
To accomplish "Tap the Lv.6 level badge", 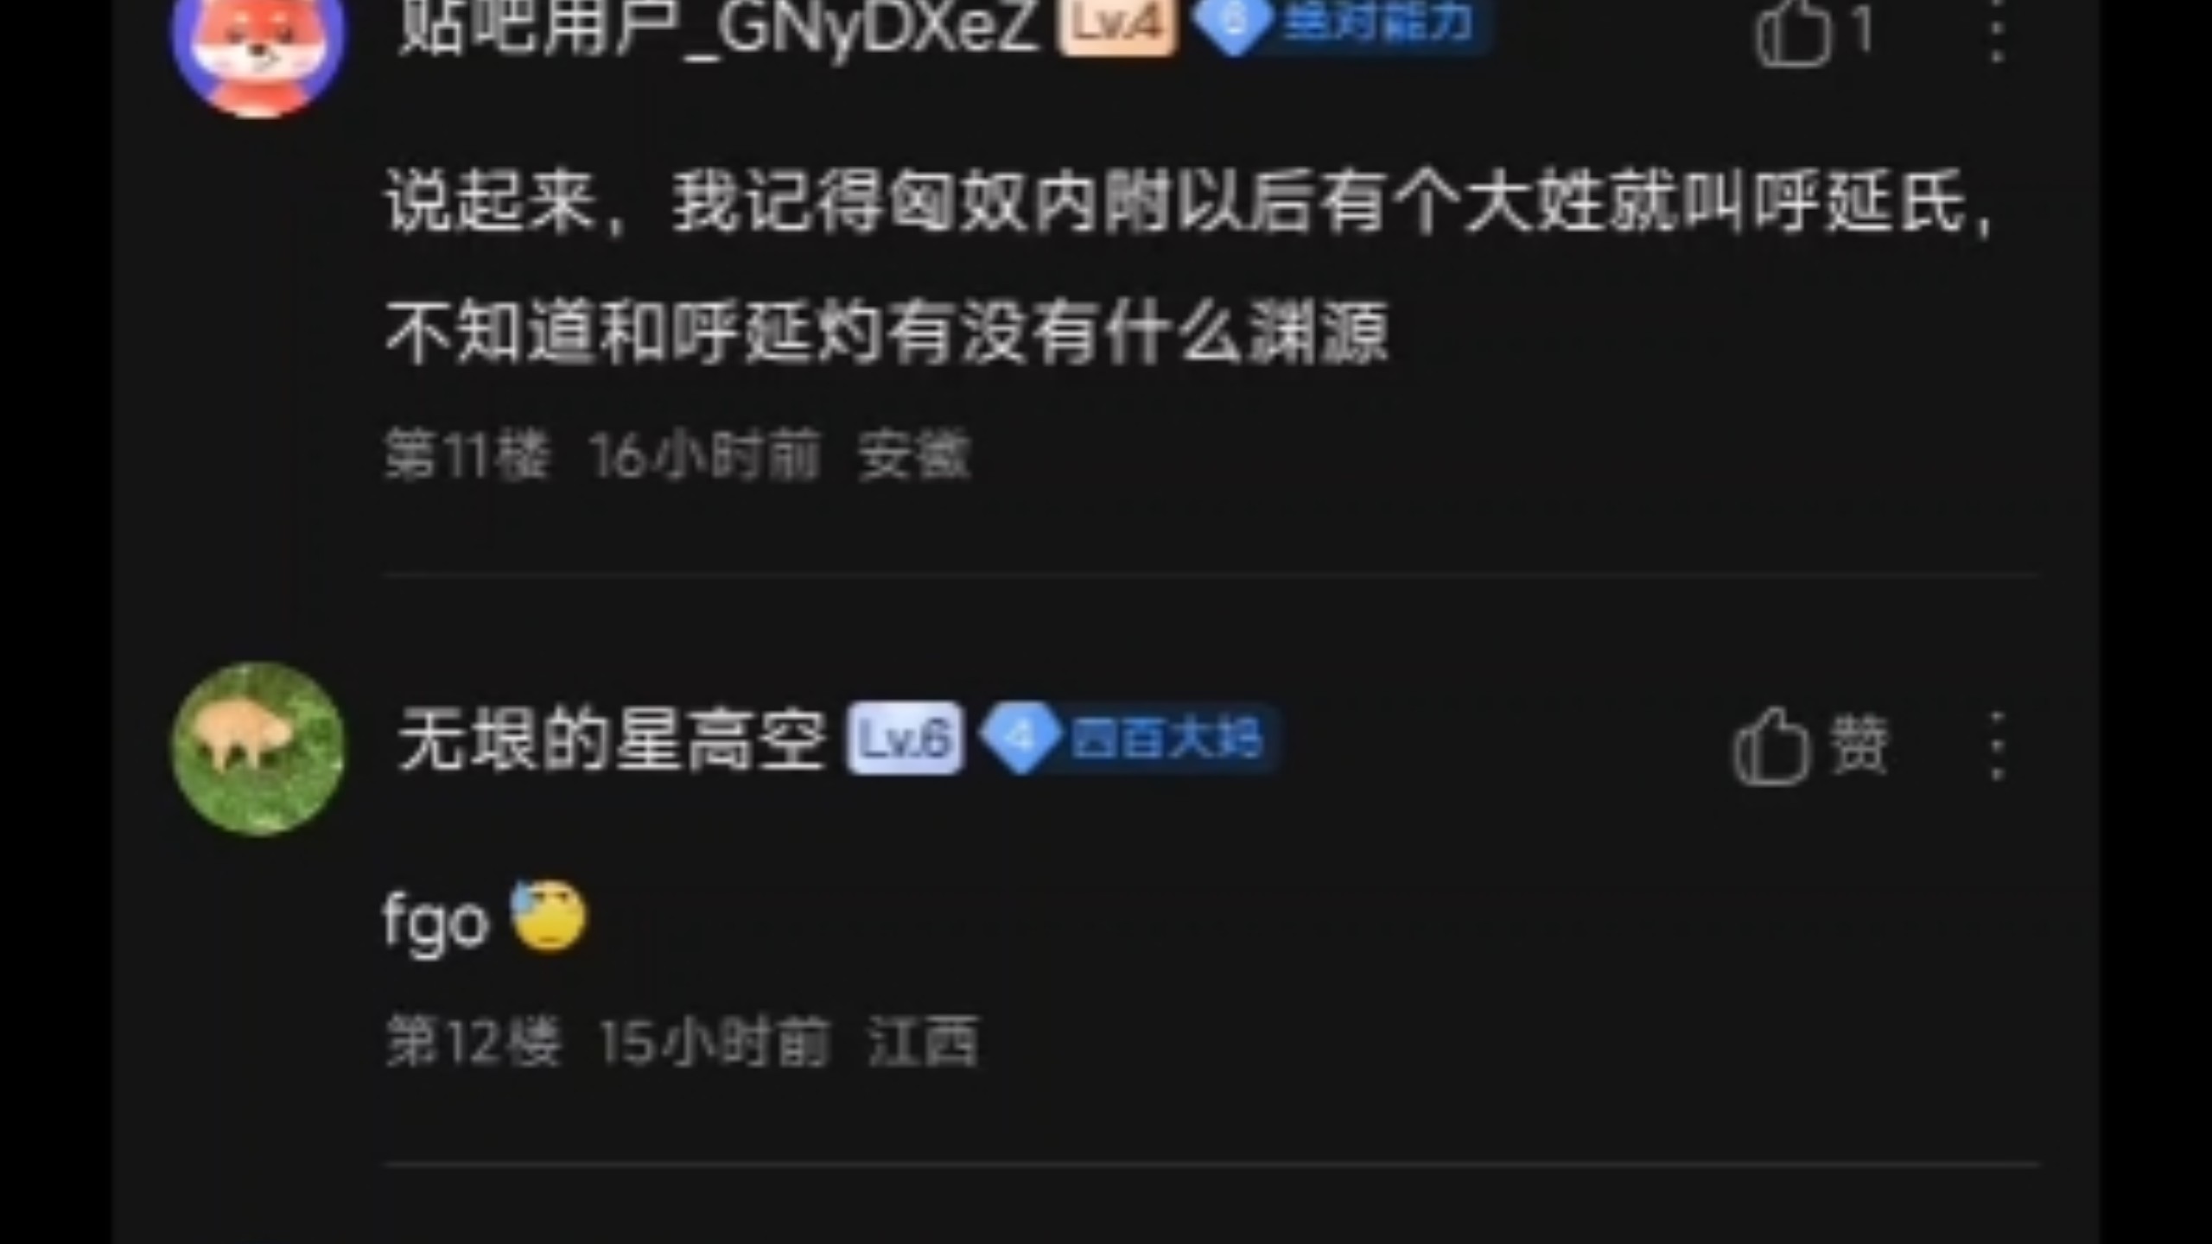I will (905, 738).
